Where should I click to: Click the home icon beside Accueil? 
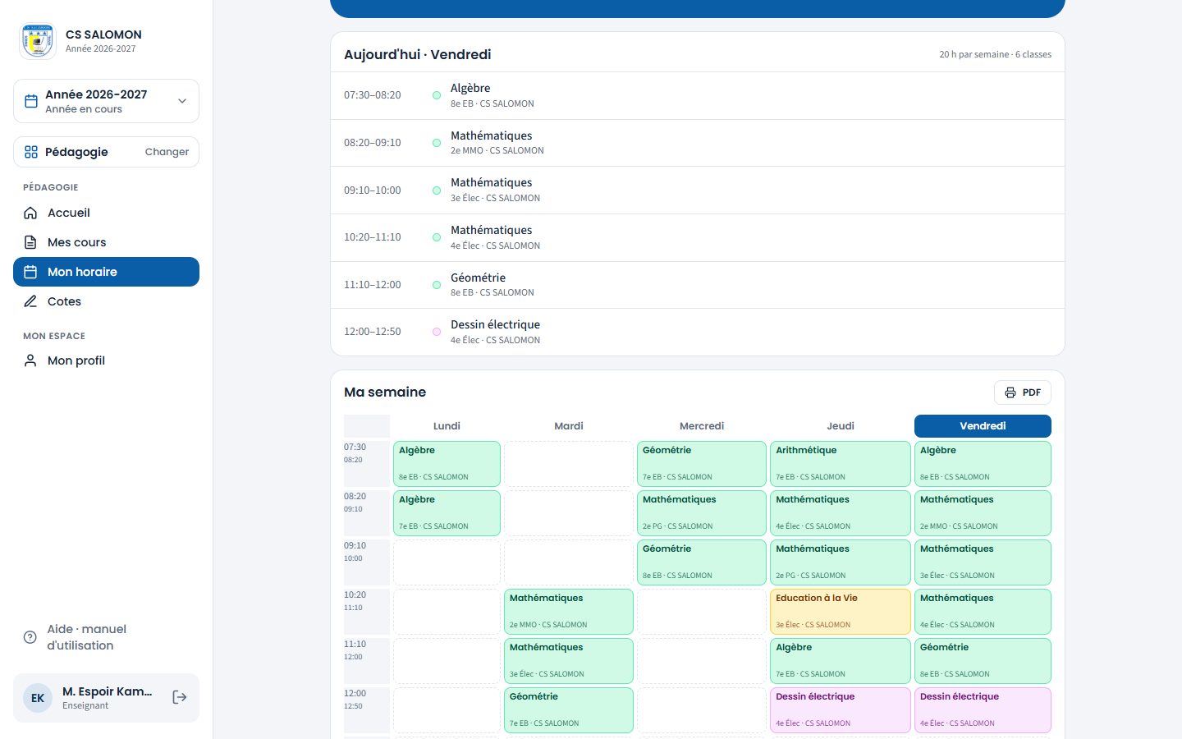pyautogui.click(x=30, y=213)
